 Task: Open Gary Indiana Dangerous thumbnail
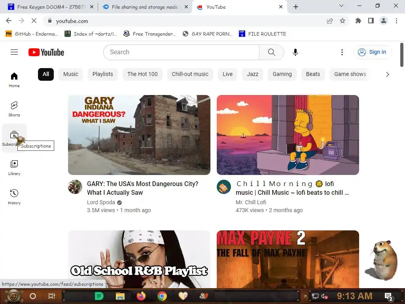[x=139, y=135]
